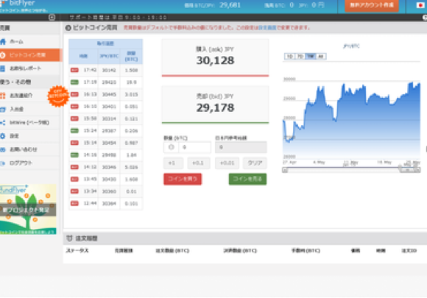Screen dimensions: 427x298
Task: Open the contact/inquiry menu item
Action: click(30, 149)
